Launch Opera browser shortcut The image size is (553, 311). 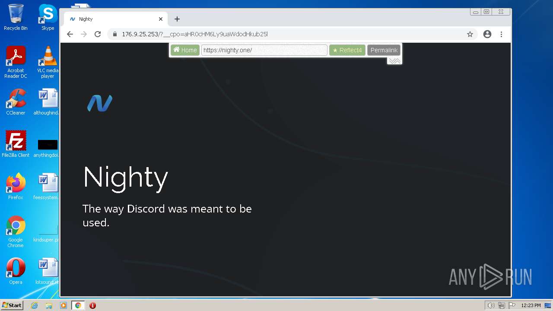pyautogui.click(x=16, y=271)
